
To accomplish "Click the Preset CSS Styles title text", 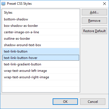I will tap(19, 4).
